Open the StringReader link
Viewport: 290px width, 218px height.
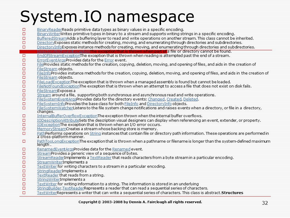pos(49,171)
